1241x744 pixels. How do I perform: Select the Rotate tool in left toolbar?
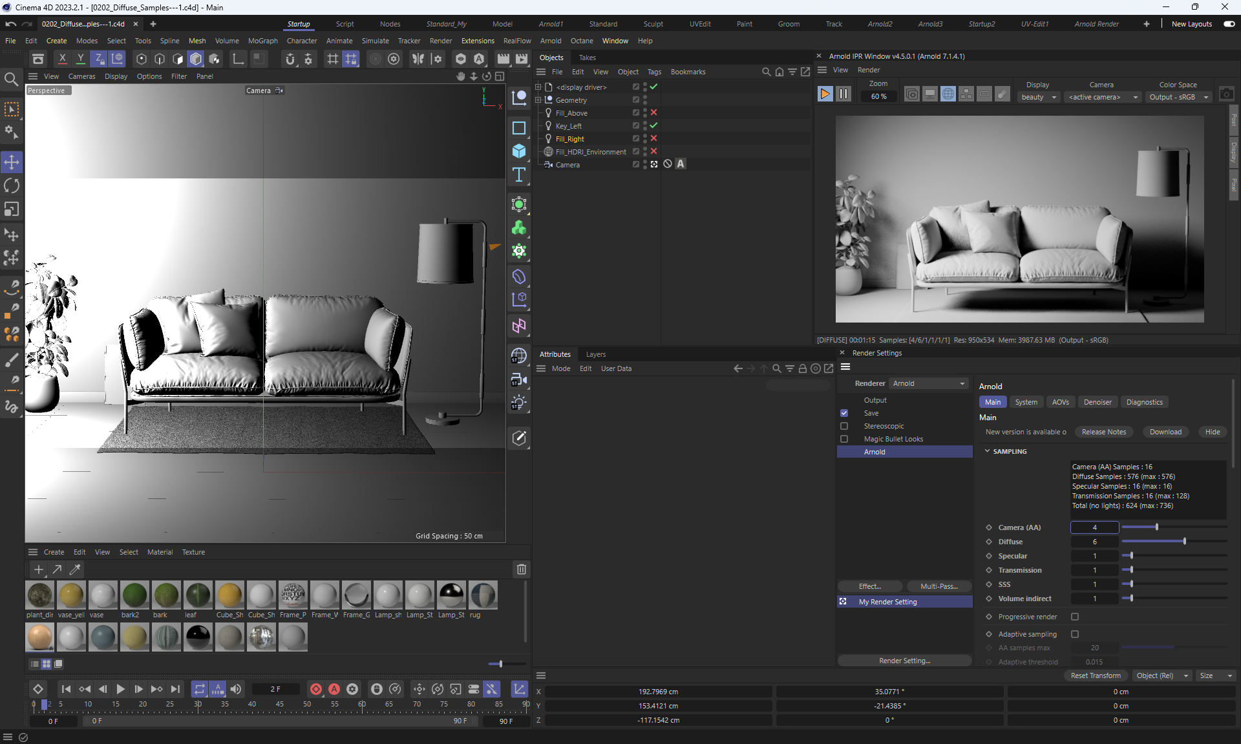(12, 186)
